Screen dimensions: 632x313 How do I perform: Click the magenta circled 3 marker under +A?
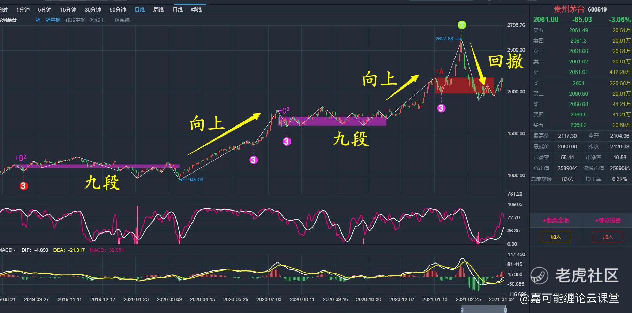point(441,108)
